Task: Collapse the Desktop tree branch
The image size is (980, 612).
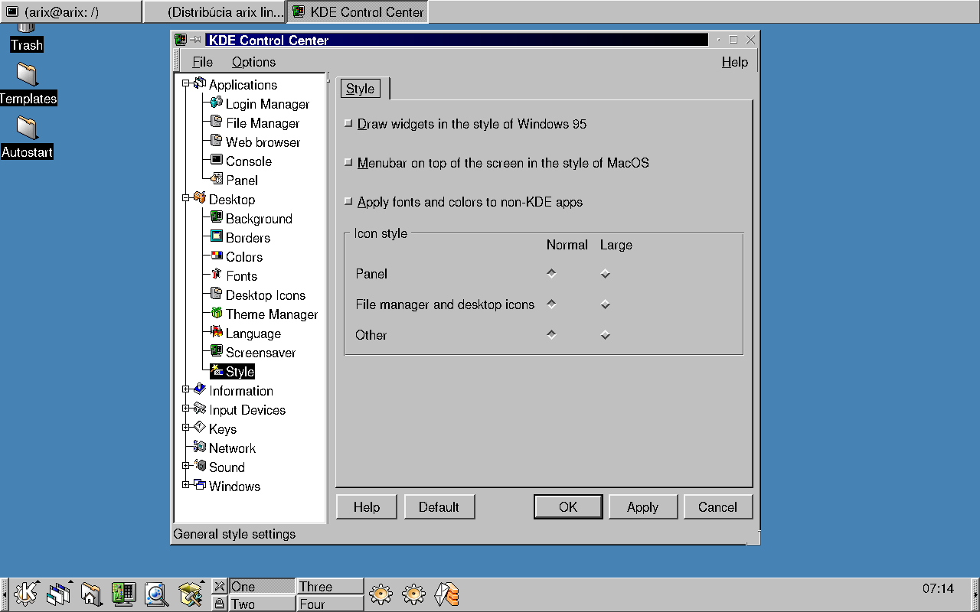Action: coord(185,198)
